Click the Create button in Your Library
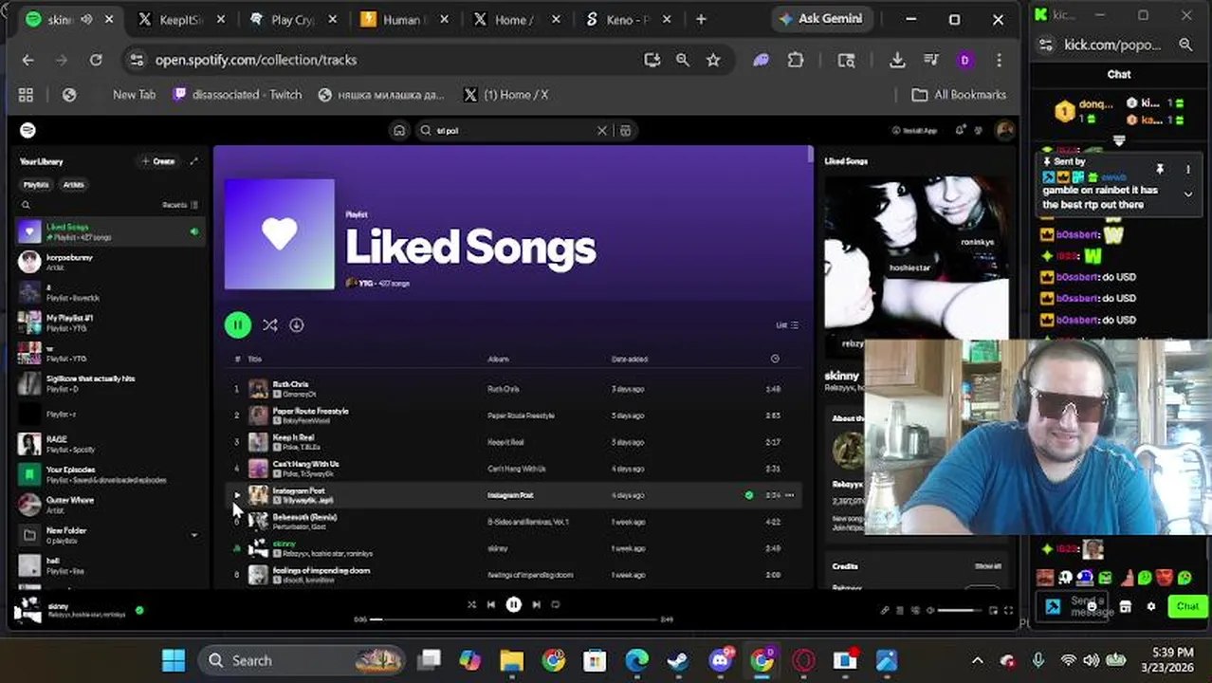The height and width of the screenshot is (683, 1212). 158,161
